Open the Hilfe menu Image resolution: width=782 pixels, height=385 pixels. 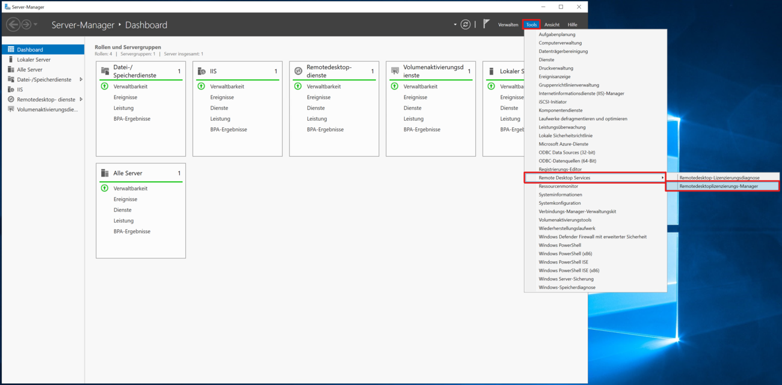(x=572, y=25)
